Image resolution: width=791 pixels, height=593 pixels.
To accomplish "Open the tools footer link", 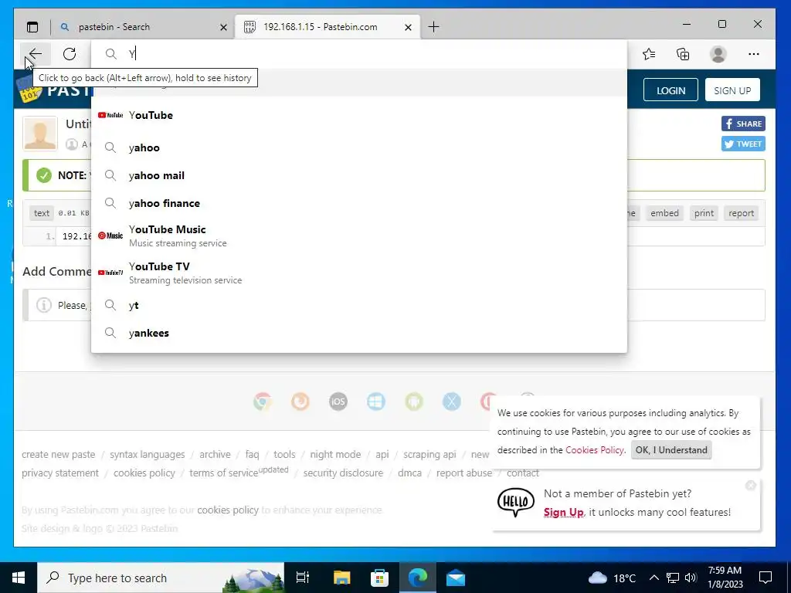I will point(284,454).
